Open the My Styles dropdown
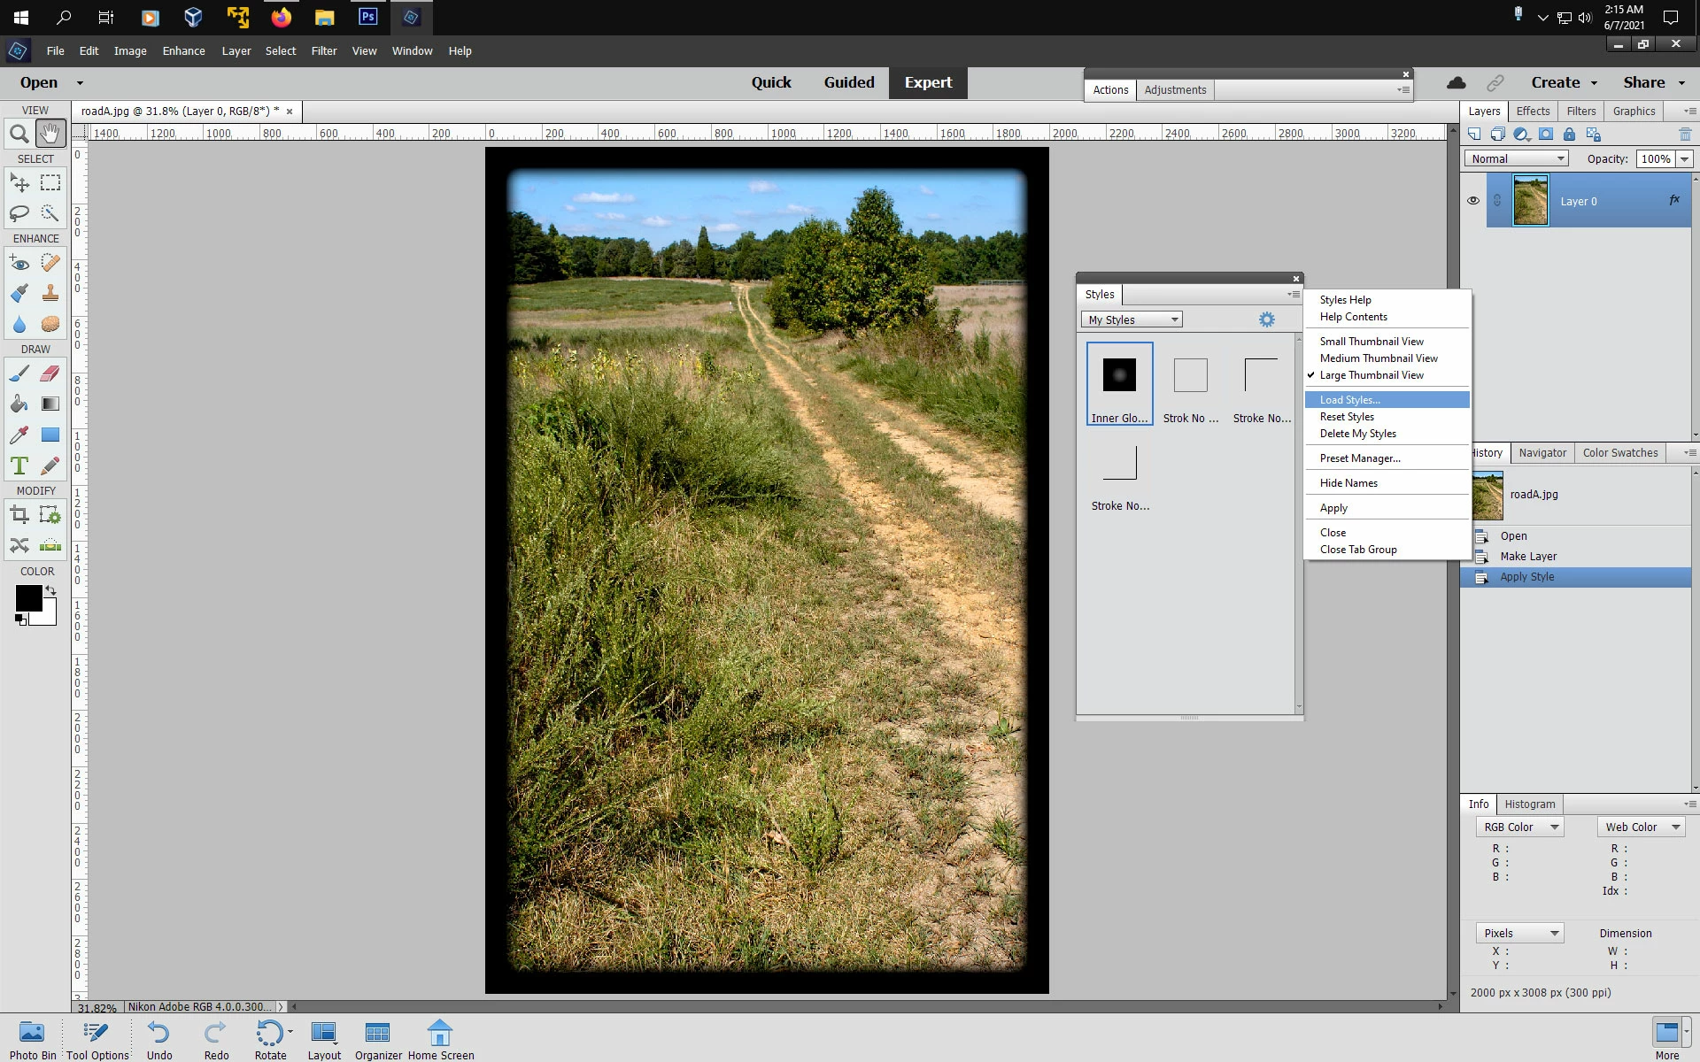This screenshot has height=1062, width=1700. 1132,319
